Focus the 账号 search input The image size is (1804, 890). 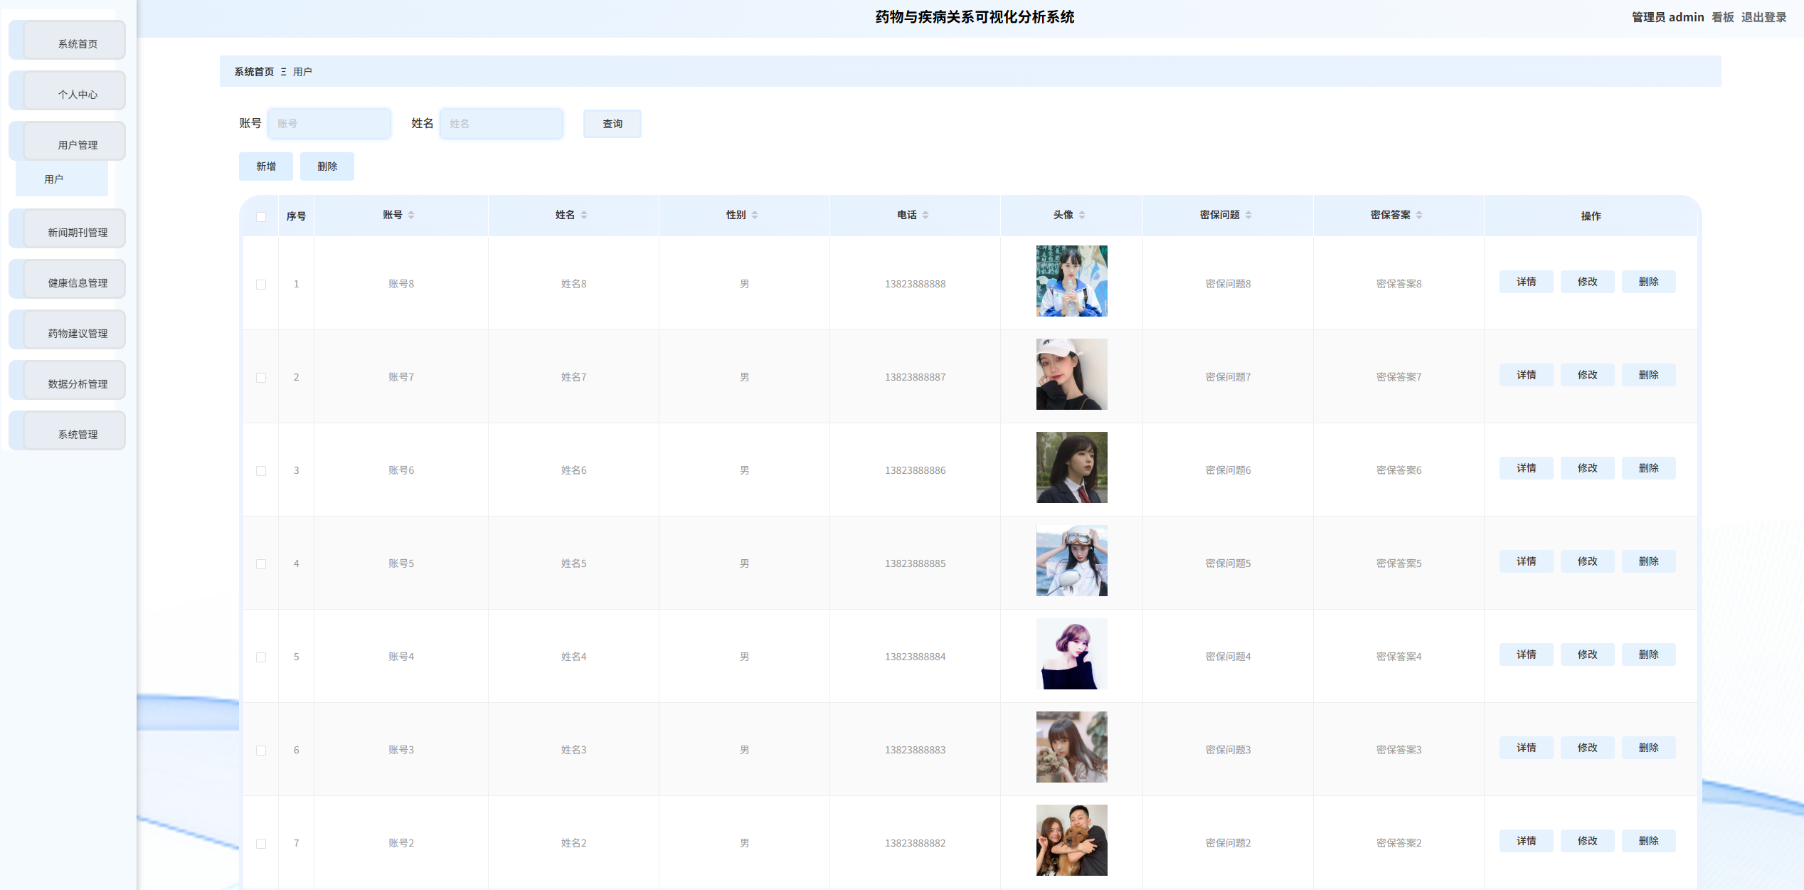click(x=329, y=124)
